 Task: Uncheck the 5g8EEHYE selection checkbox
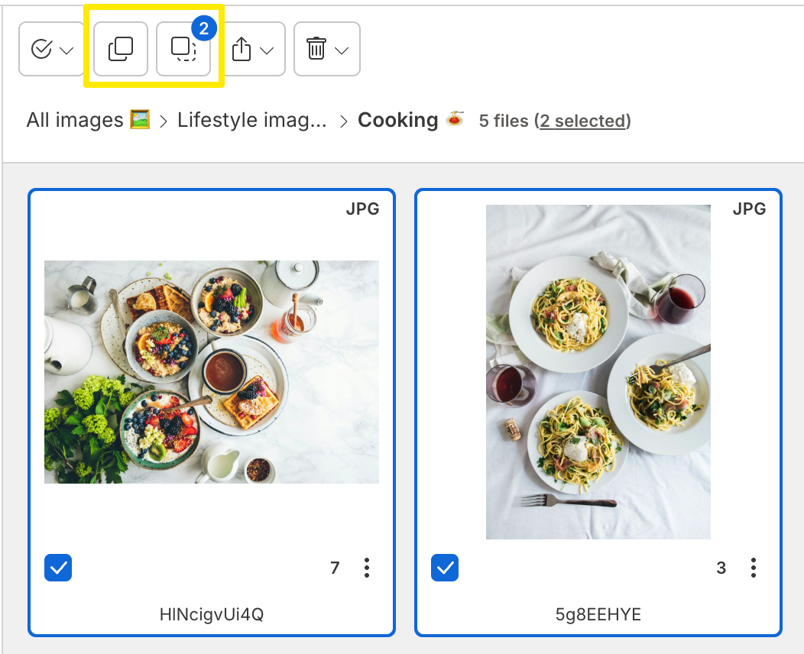click(444, 568)
